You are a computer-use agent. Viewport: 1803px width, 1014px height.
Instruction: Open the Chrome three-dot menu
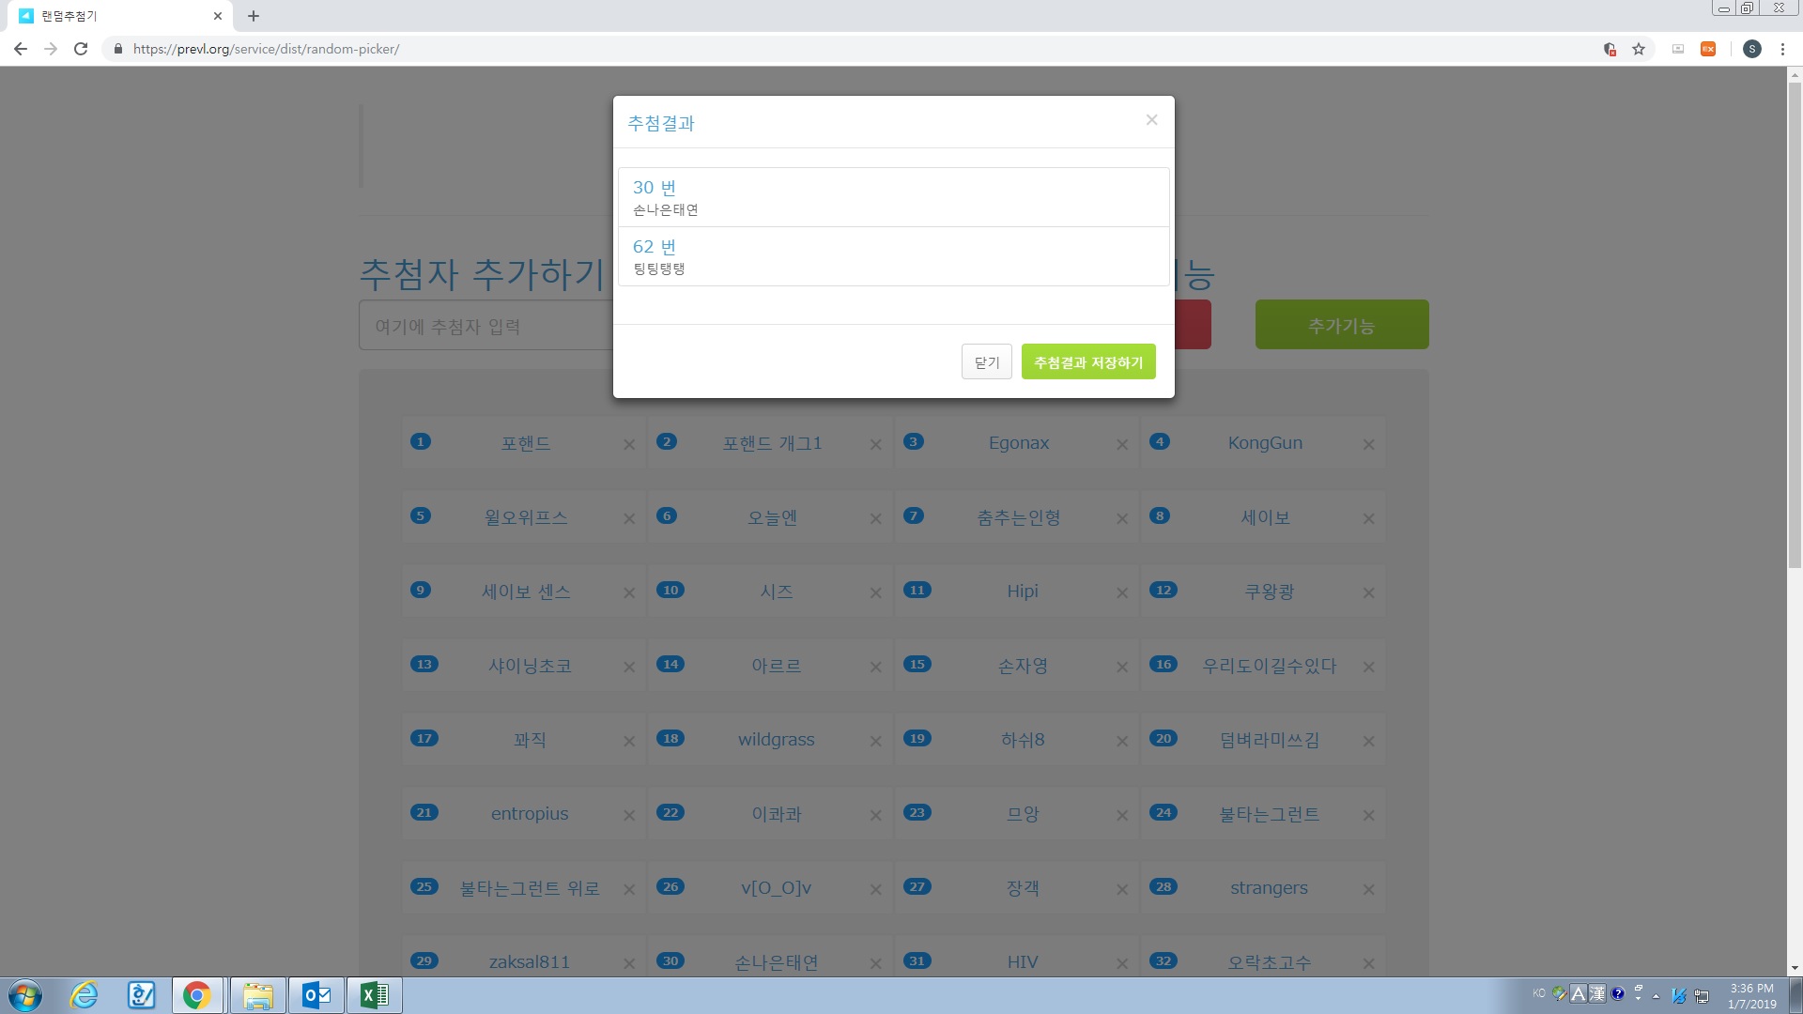(x=1782, y=49)
